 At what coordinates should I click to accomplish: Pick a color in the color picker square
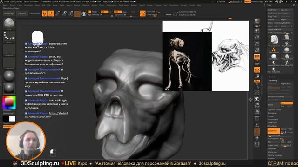click(x=9, y=103)
